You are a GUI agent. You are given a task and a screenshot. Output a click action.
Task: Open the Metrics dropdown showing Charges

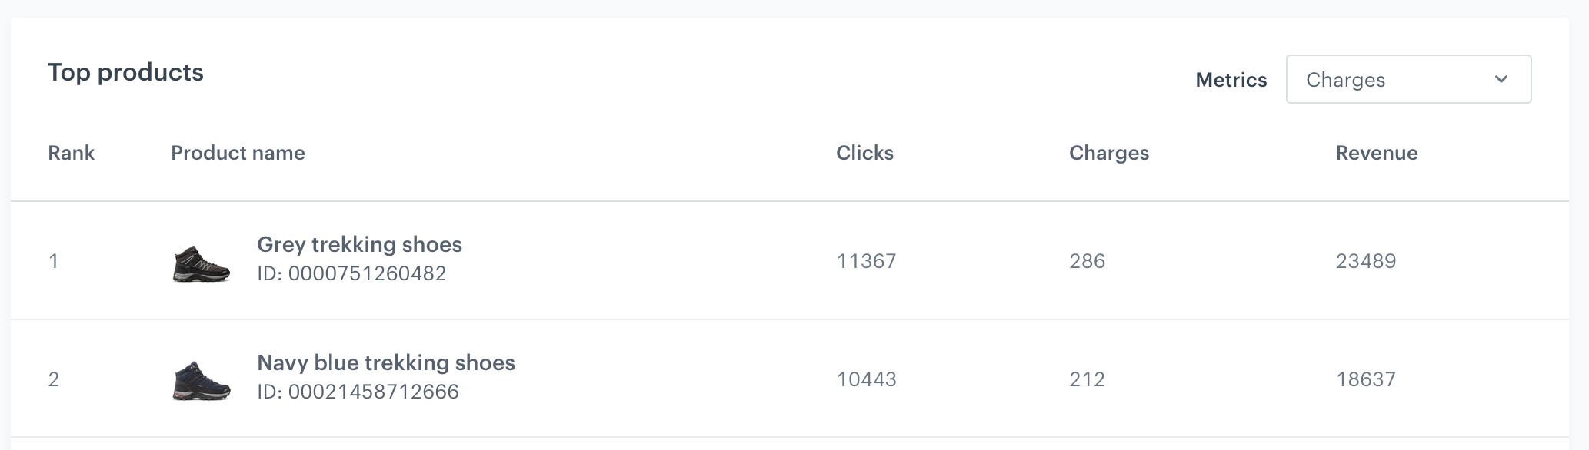tap(1407, 79)
